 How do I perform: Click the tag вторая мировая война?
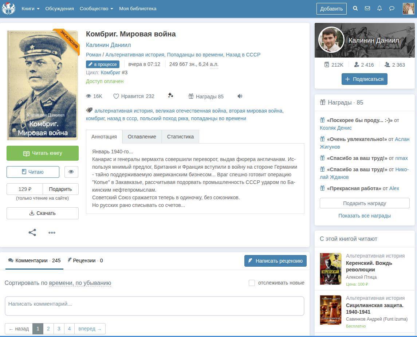click(x=256, y=111)
